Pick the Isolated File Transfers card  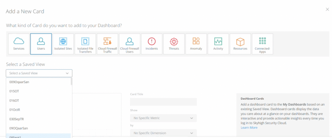pyautogui.click(x=85, y=44)
